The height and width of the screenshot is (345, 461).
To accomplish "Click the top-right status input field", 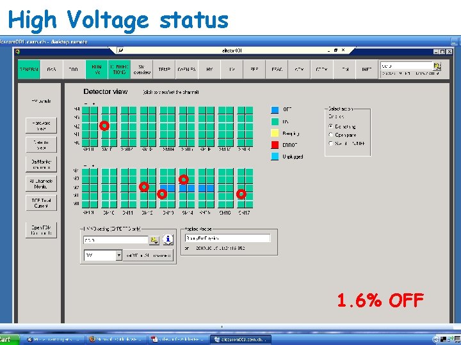I will click(407, 66).
